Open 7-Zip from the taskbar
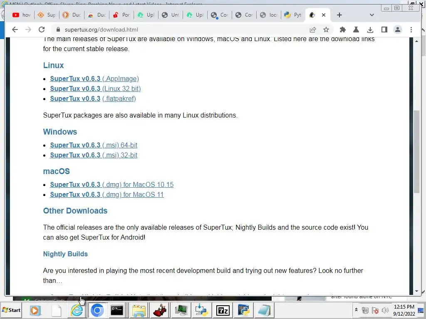This screenshot has width=426, height=319. pyautogui.click(x=223, y=310)
